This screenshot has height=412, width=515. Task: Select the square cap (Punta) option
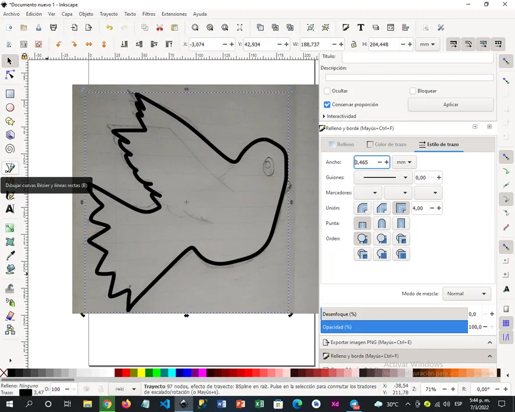[401, 224]
